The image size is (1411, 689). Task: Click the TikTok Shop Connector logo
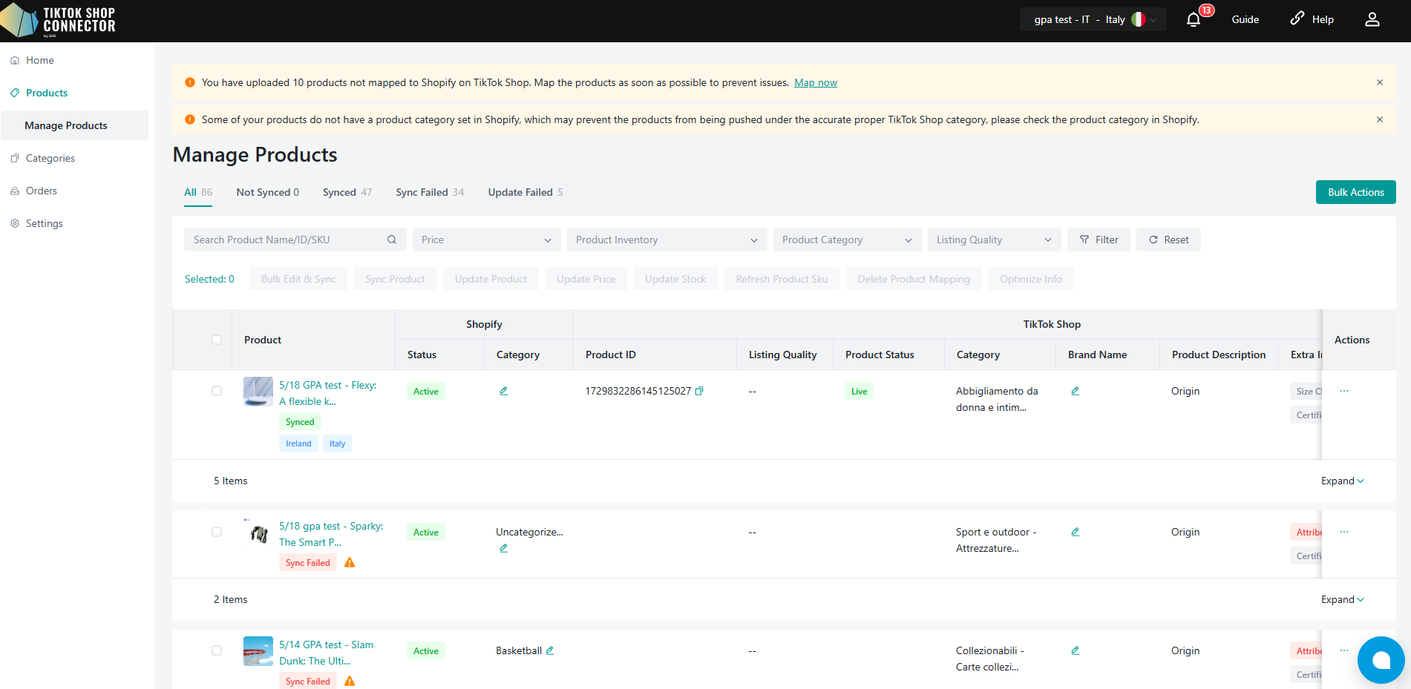pyautogui.click(x=59, y=20)
